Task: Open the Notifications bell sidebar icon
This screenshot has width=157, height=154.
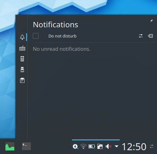Action: (22, 37)
